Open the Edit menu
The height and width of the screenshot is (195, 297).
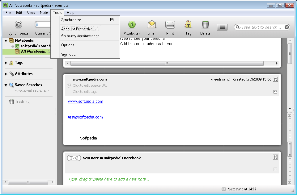(x=19, y=13)
